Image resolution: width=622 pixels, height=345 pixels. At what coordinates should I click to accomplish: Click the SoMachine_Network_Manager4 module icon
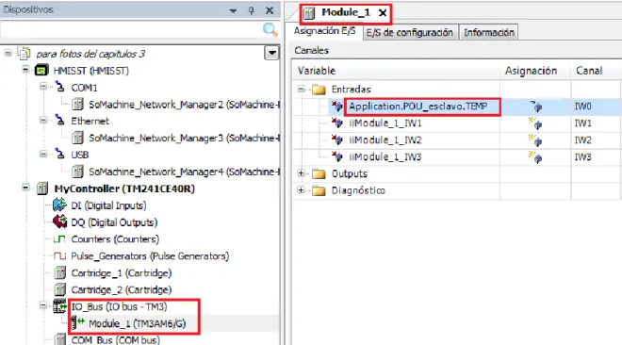tap(77, 172)
